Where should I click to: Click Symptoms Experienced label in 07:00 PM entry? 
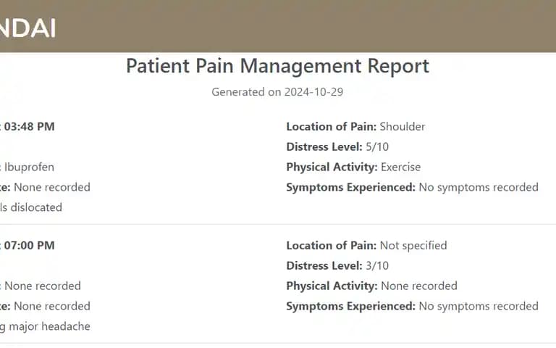pyautogui.click(x=350, y=307)
